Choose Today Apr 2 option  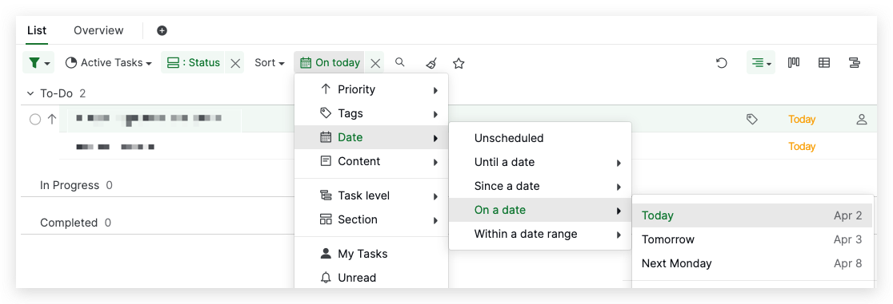tap(751, 215)
